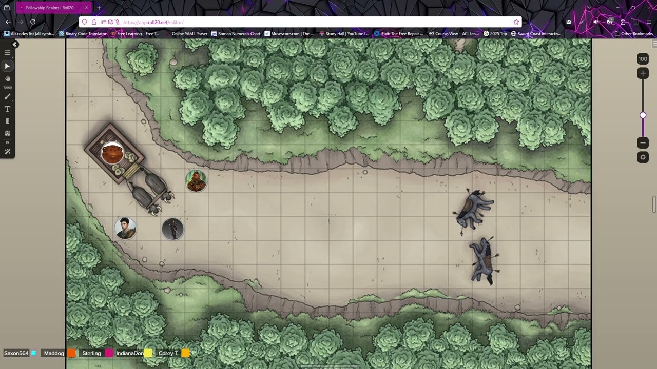Click the 100 zoom level indicator
The width and height of the screenshot is (657, 369).
click(643, 59)
